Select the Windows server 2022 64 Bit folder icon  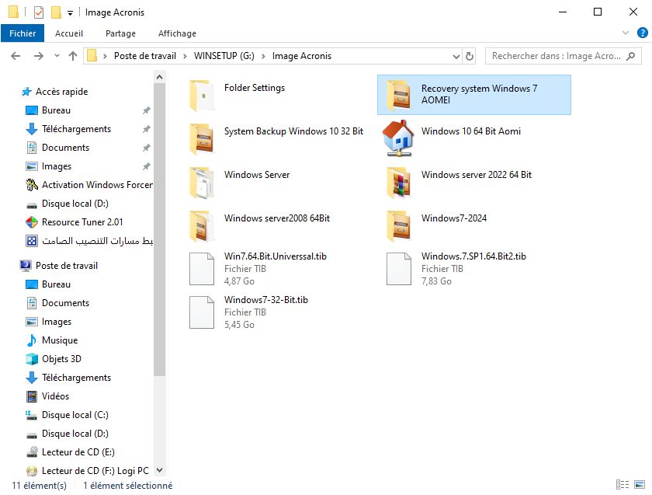399,183
